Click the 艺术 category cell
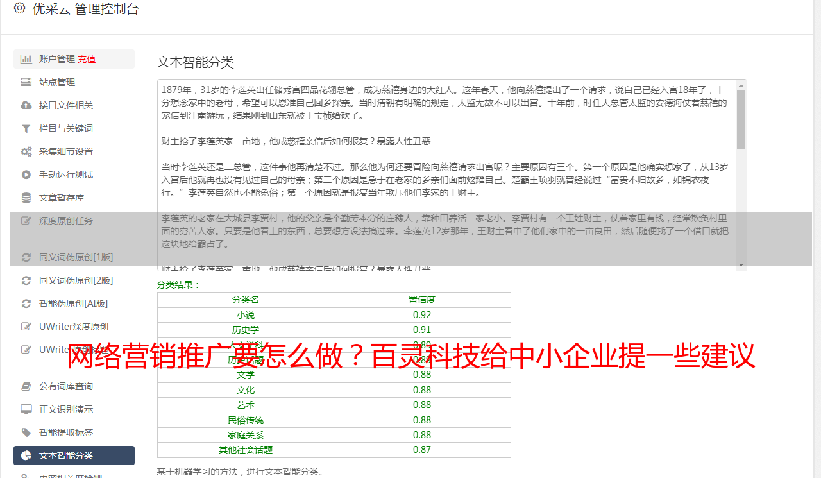 pos(246,405)
